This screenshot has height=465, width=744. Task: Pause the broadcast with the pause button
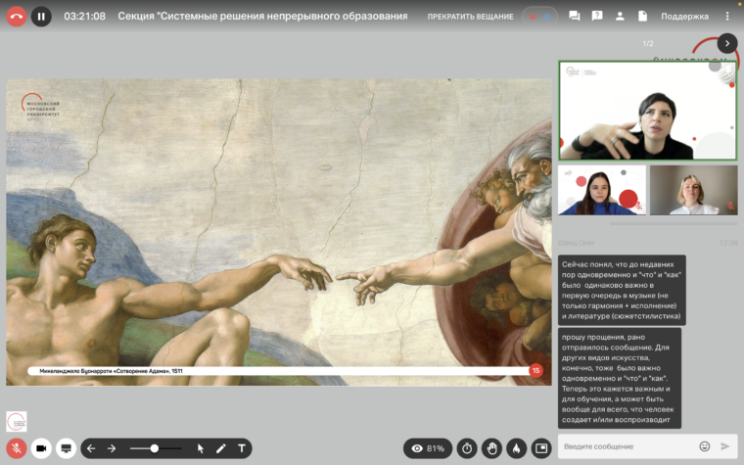click(x=41, y=16)
